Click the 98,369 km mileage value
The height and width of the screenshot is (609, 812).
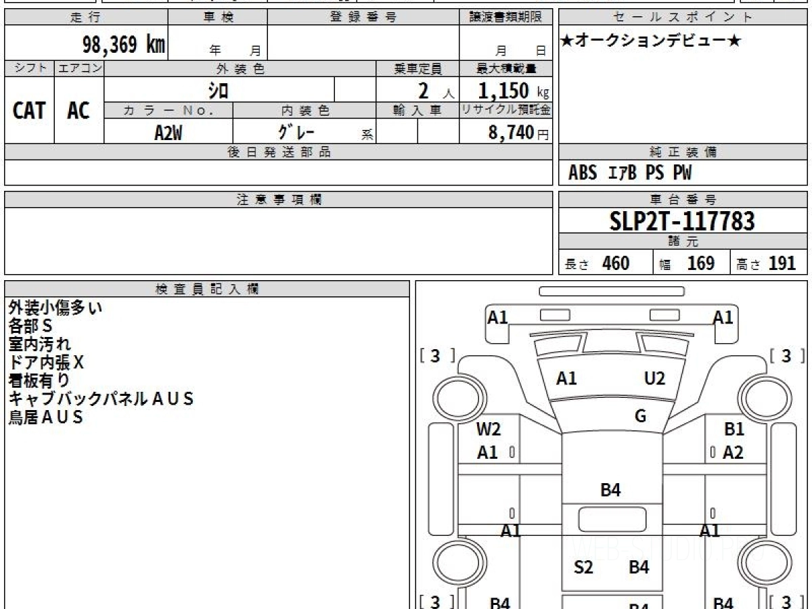pyautogui.click(x=124, y=45)
